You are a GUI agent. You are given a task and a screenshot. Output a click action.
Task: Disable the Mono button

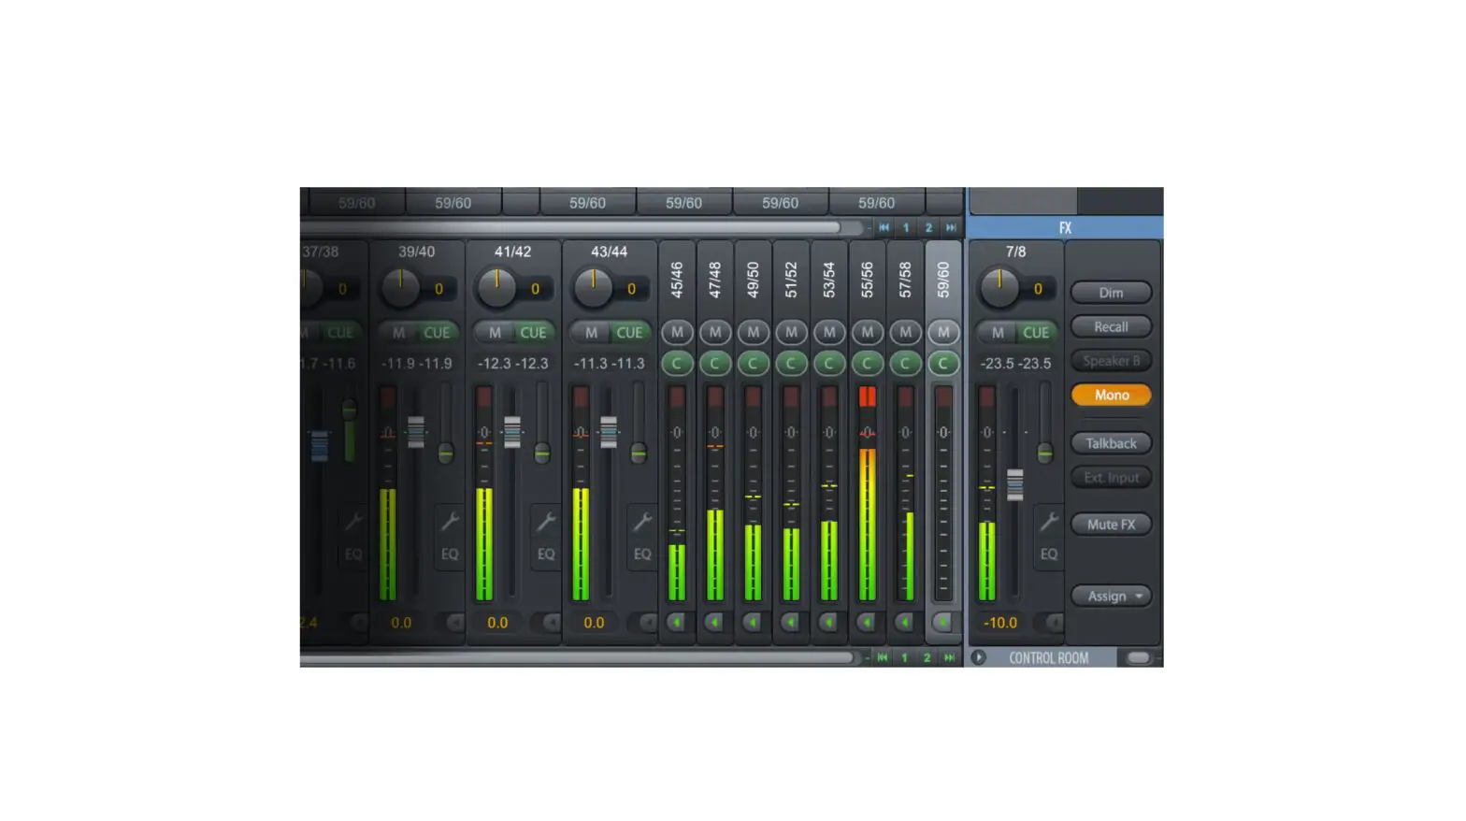(1112, 395)
